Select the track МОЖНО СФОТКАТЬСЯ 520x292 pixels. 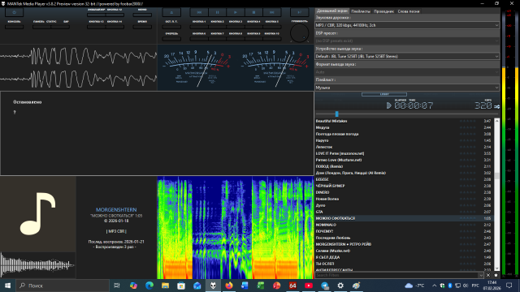(404, 218)
